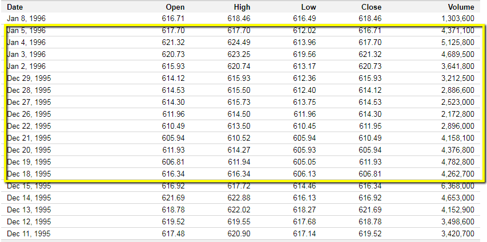Click the Volume column header
The image size is (487, 242).
pyautogui.click(x=461, y=7)
